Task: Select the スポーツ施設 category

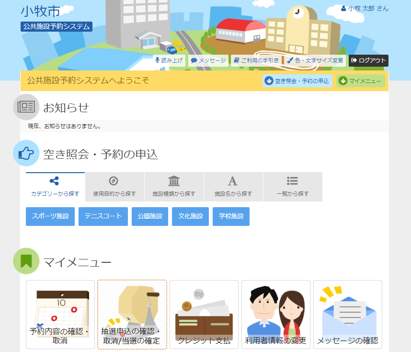Action: click(x=50, y=216)
